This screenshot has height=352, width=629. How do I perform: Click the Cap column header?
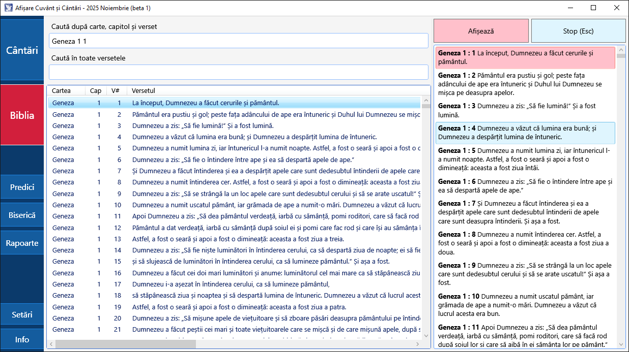point(95,90)
